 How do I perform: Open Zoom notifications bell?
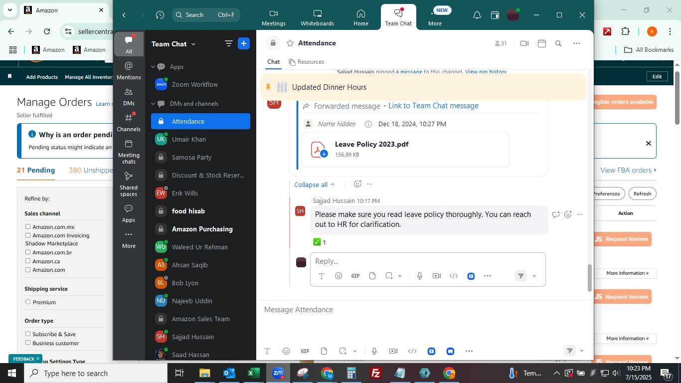point(477,15)
